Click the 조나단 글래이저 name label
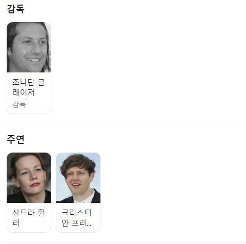The height and width of the screenshot is (244, 246). [x=29, y=87]
